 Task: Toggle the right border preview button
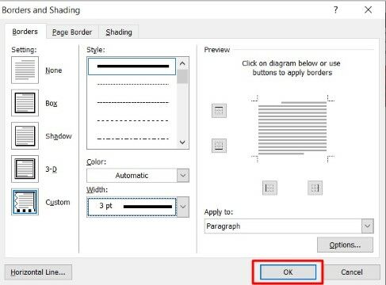[x=315, y=188]
